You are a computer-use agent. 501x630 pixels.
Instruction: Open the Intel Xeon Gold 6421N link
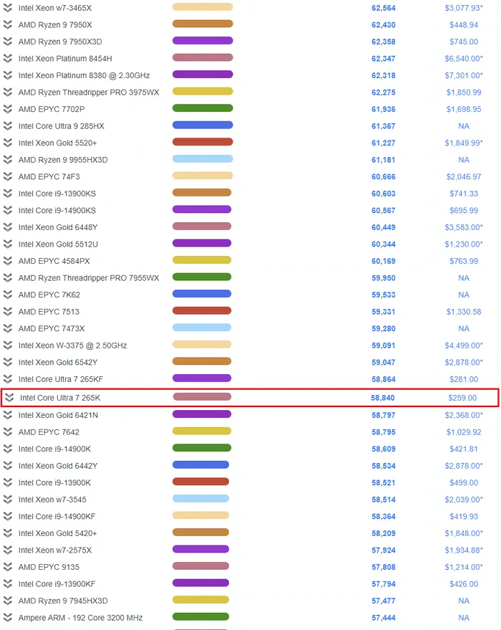coord(58,416)
